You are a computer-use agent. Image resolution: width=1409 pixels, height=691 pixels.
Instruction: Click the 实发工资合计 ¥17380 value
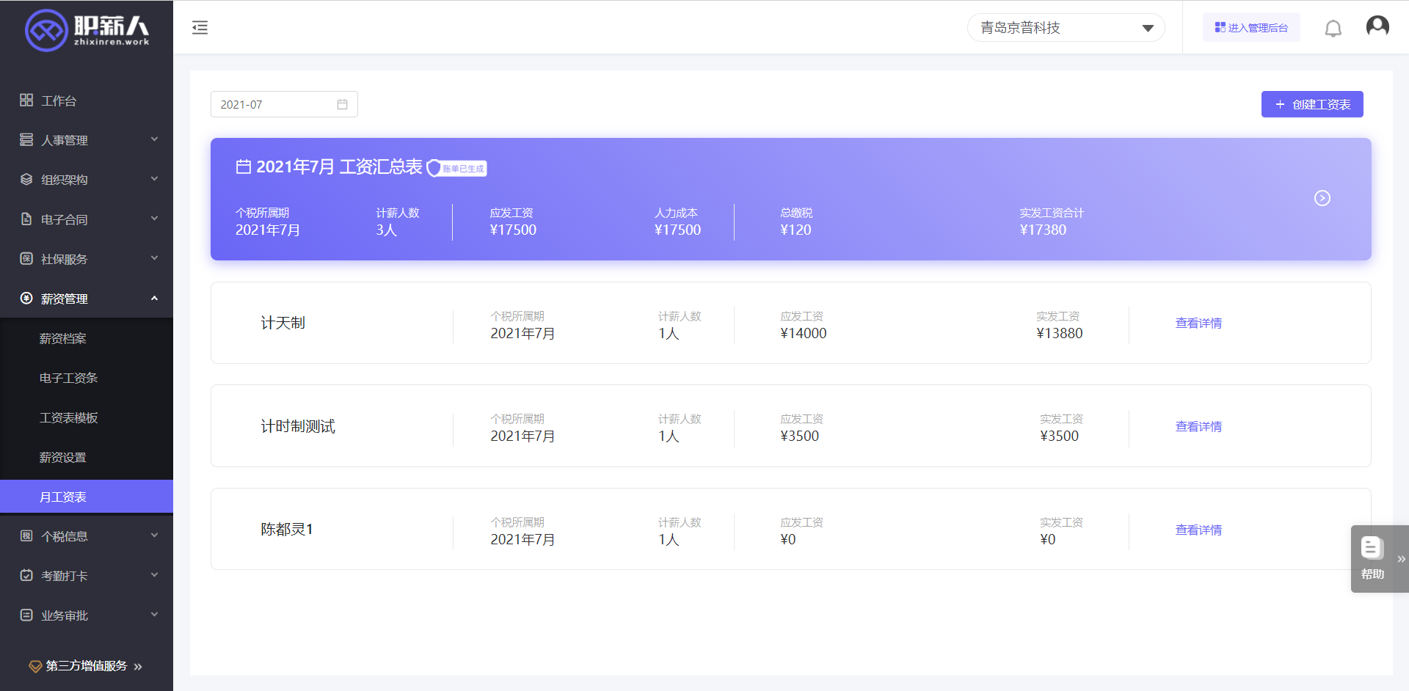[x=1043, y=230]
